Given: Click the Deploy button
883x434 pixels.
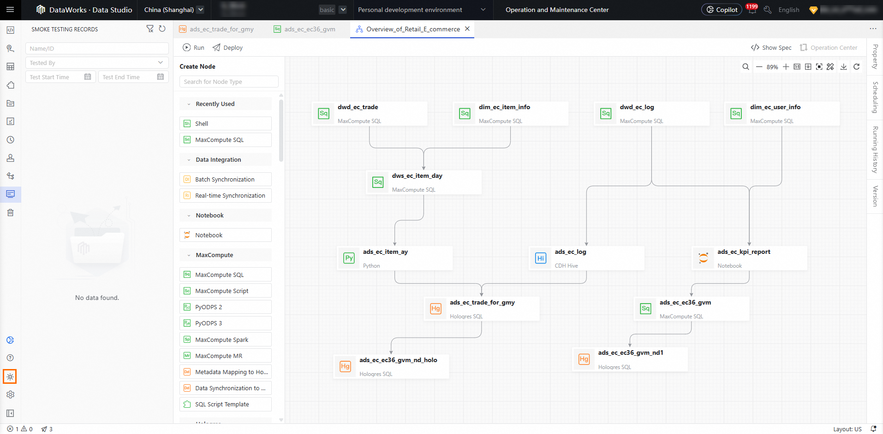Looking at the screenshot, I should pos(227,47).
